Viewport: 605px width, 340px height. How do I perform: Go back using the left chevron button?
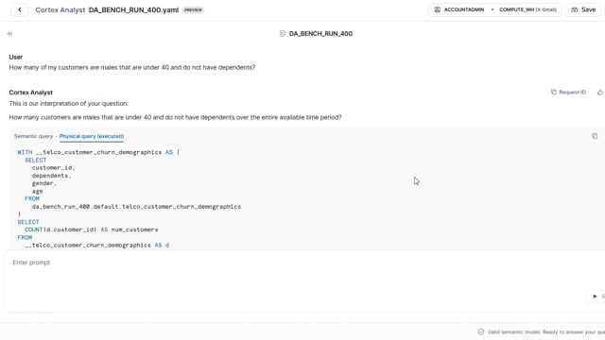[20, 9]
